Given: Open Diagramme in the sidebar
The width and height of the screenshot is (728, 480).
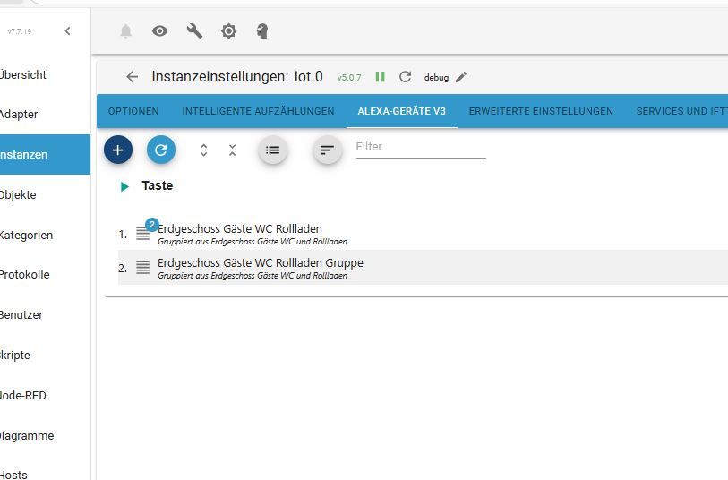Looking at the screenshot, I should 45,436.
